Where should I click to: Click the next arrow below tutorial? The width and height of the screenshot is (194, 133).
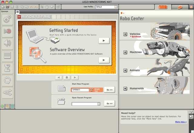(x=75, y=77)
